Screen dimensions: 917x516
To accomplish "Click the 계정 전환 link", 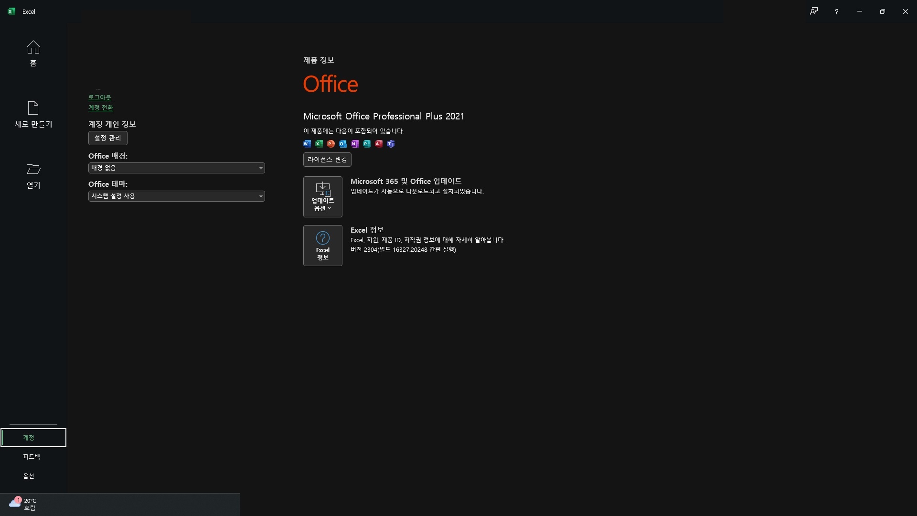I will pyautogui.click(x=101, y=108).
